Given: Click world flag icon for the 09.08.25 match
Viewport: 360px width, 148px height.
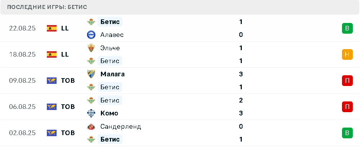Looking at the screenshot, I should point(52,81).
